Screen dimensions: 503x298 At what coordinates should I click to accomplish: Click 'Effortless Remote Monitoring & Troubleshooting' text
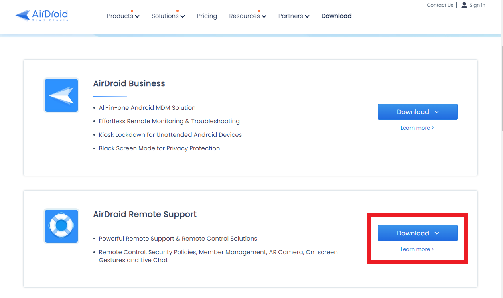[x=169, y=121]
